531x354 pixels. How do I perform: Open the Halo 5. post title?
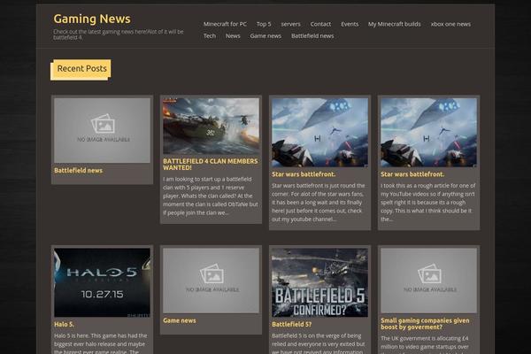[x=64, y=324]
